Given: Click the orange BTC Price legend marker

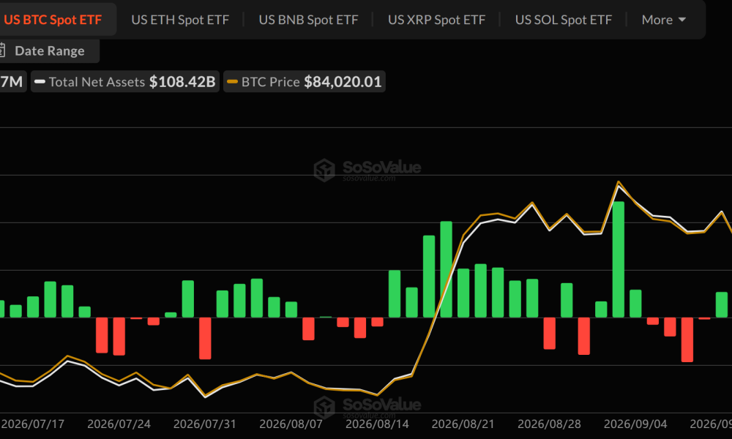Looking at the screenshot, I should tap(232, 82).
